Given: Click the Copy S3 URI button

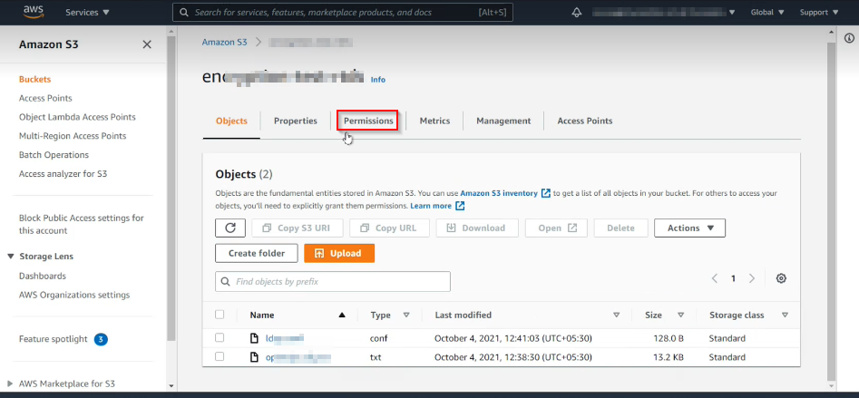Looking at the screenshot, I should tap(298, 228).
